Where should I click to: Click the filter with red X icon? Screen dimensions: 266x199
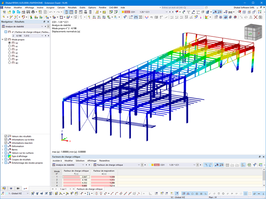176,12
